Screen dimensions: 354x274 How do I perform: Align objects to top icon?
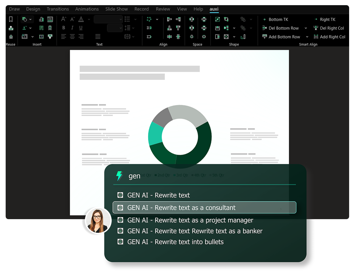coord(178,28)
